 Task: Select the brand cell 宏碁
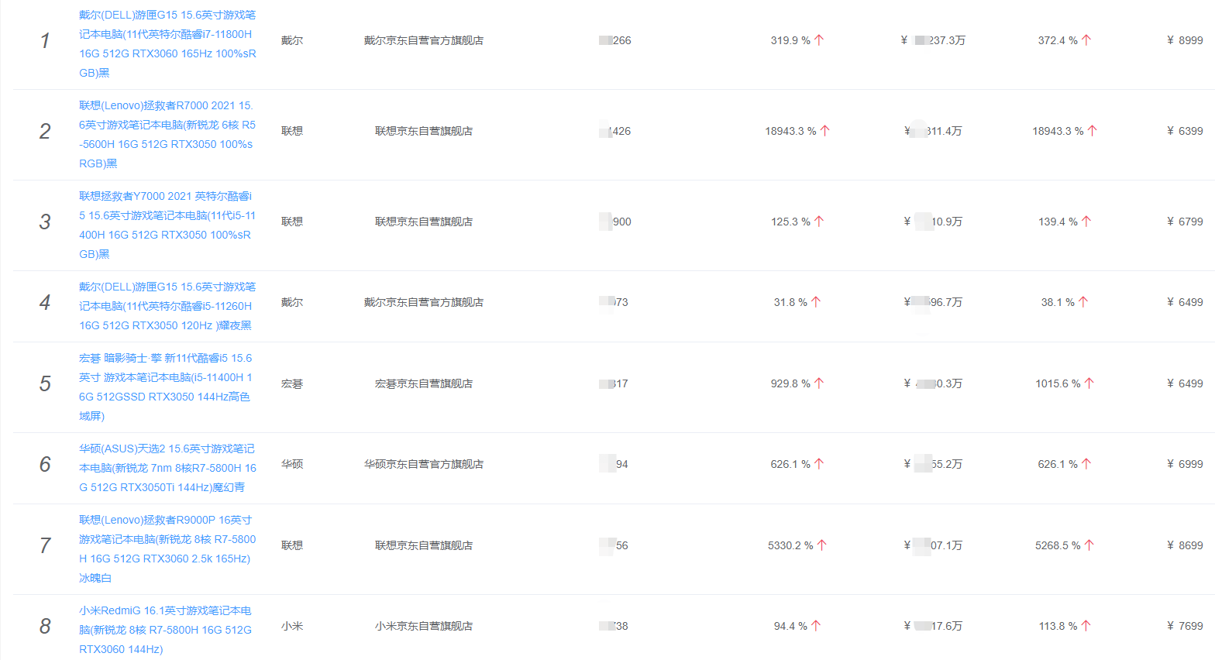(292, 383)
